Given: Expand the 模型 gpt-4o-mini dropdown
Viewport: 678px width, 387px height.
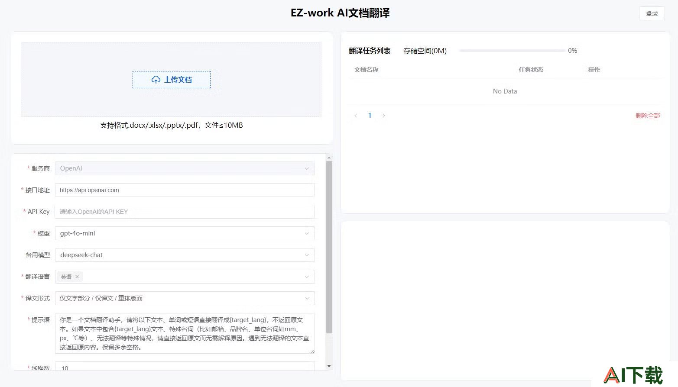Looking at the screenshot, I should [185, 233].
